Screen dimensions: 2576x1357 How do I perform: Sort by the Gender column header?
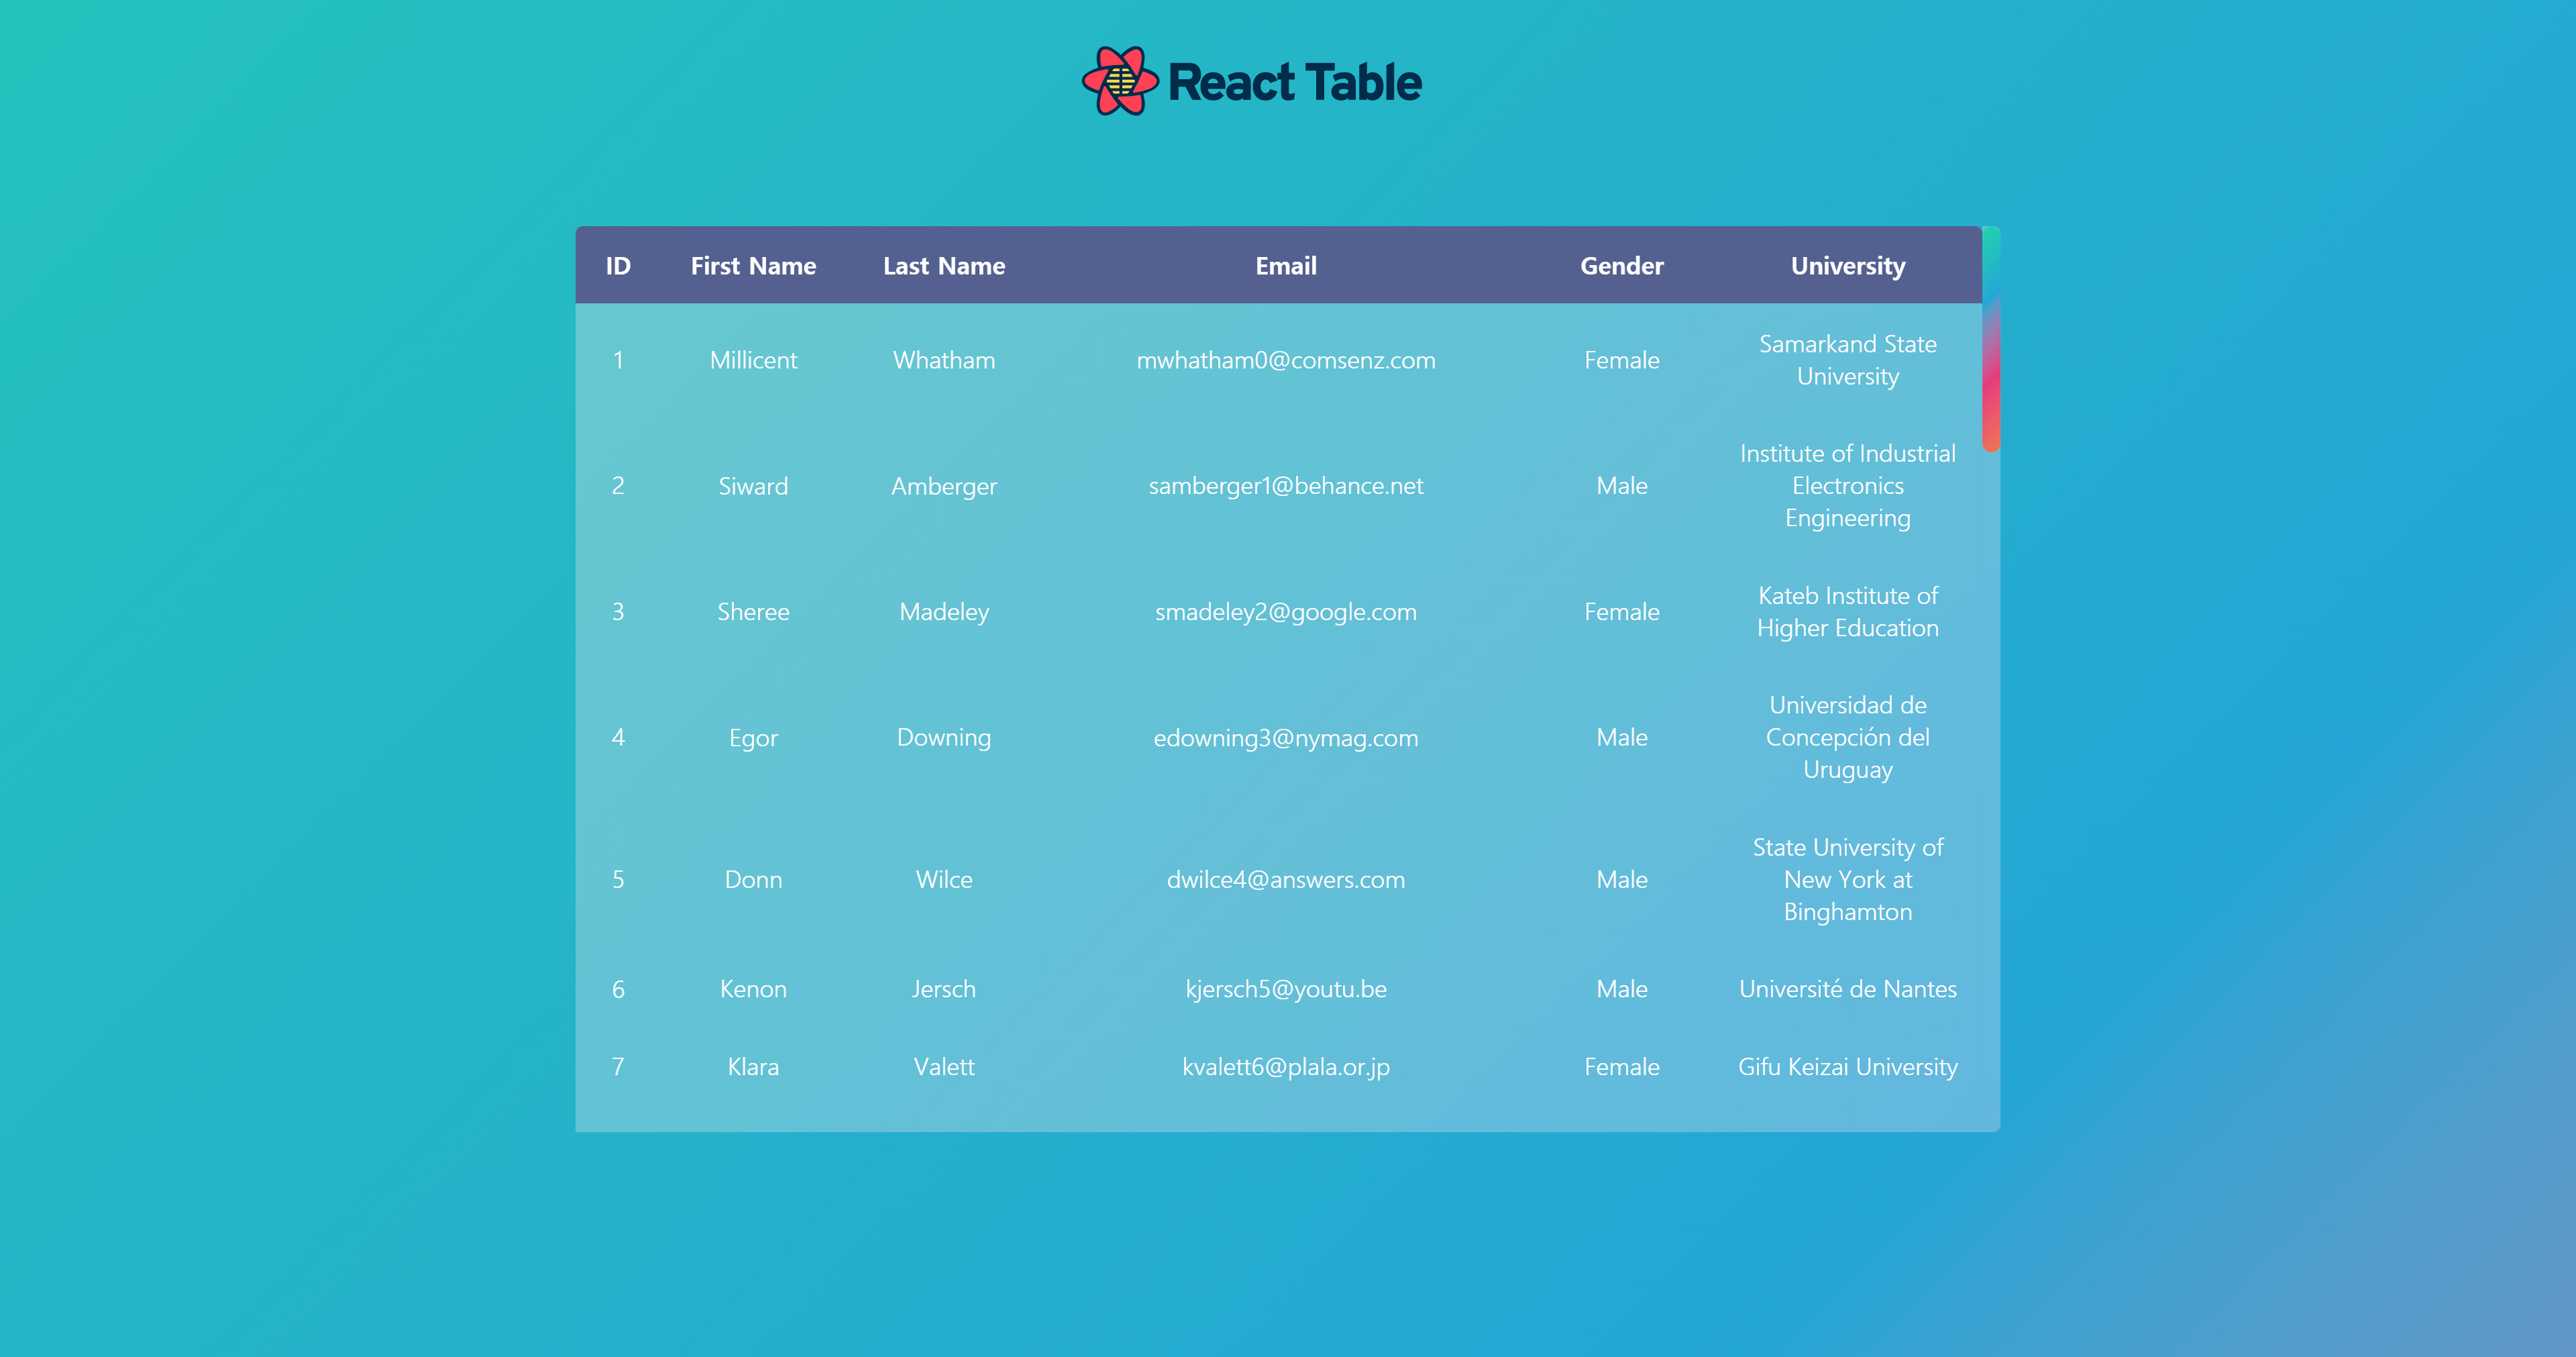pyautogui.click(x=1621, y=265)
